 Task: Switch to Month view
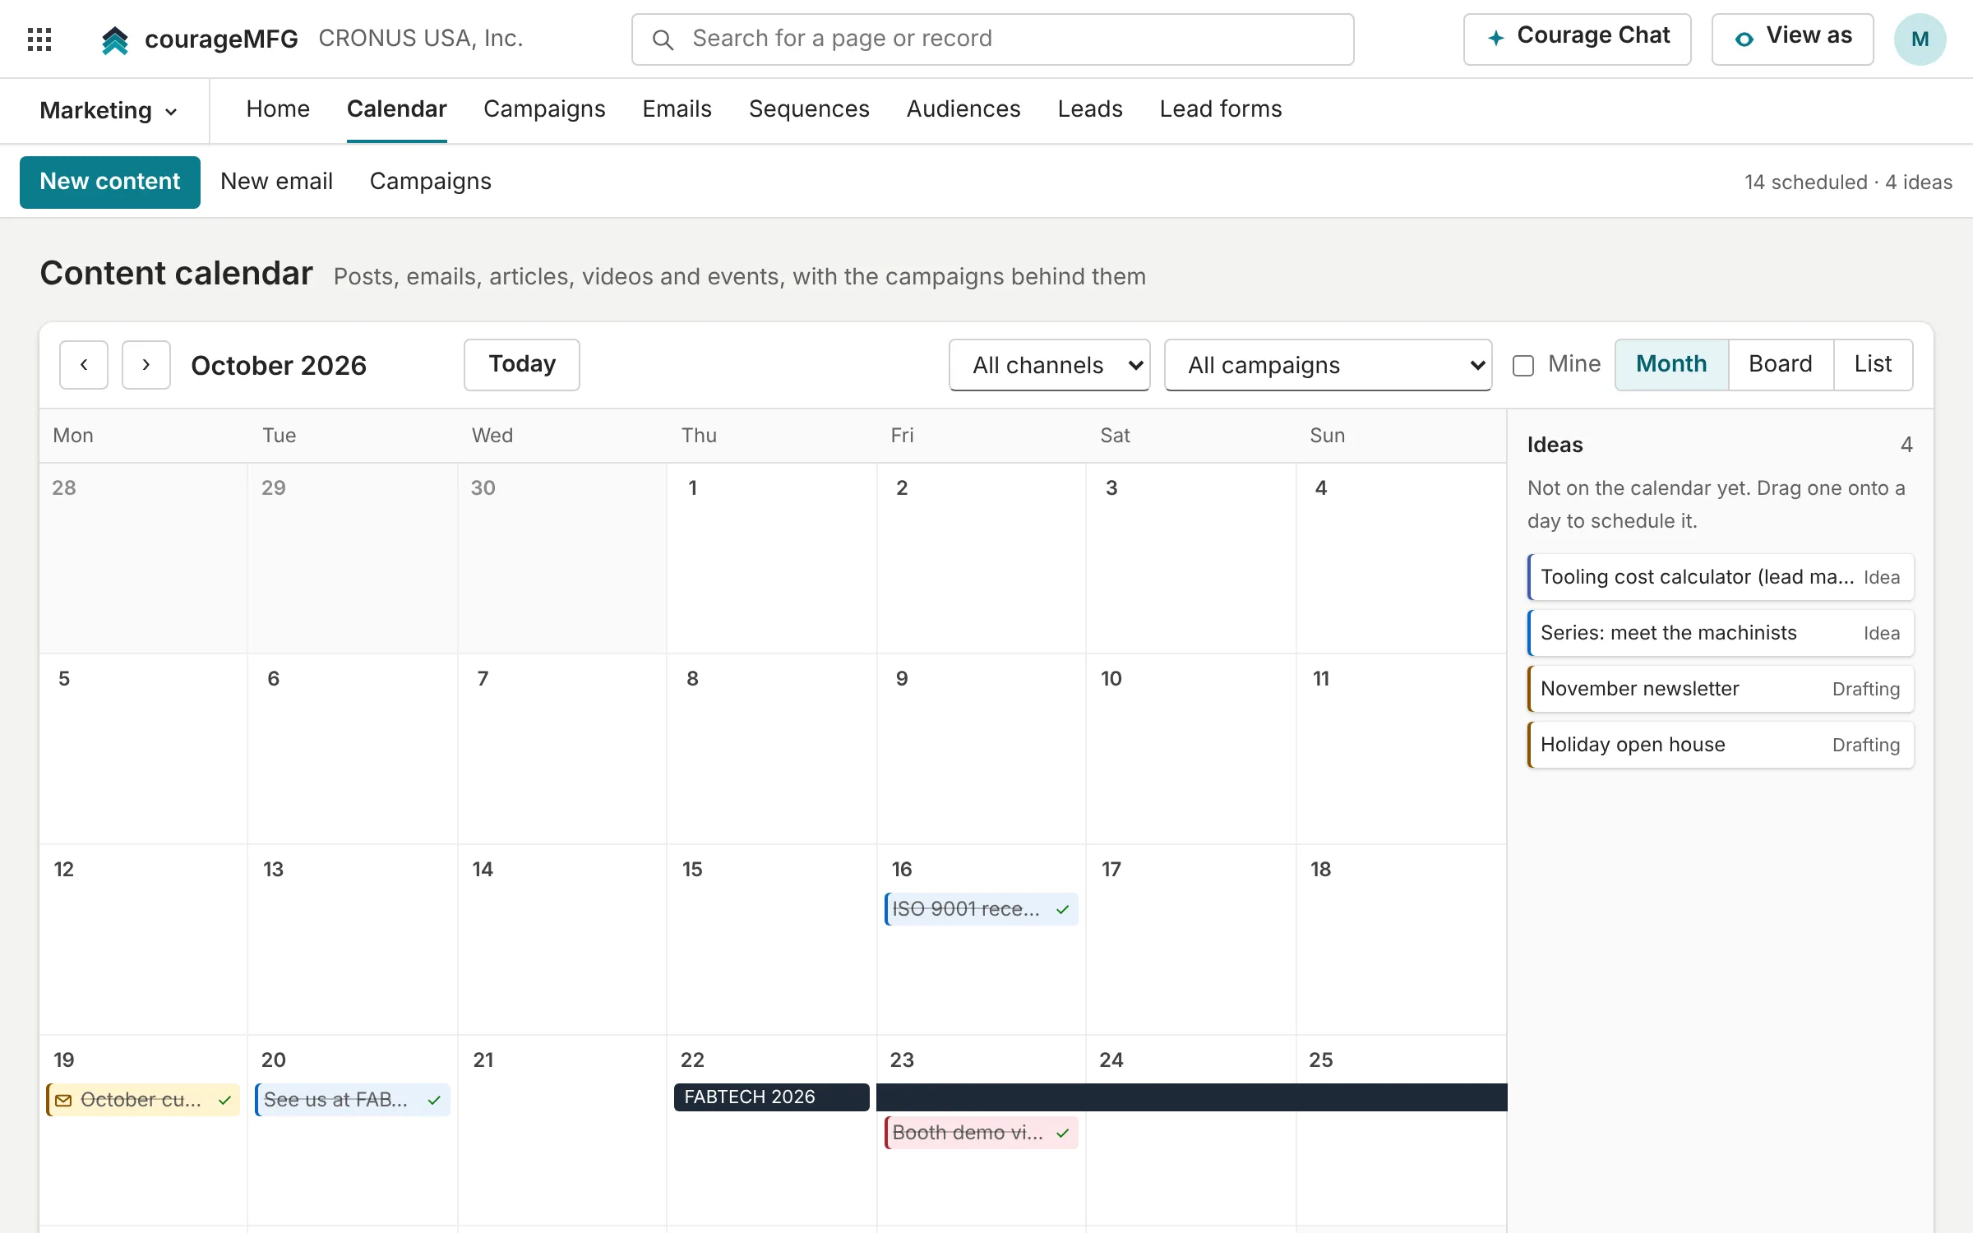(x=1671, y=364)
